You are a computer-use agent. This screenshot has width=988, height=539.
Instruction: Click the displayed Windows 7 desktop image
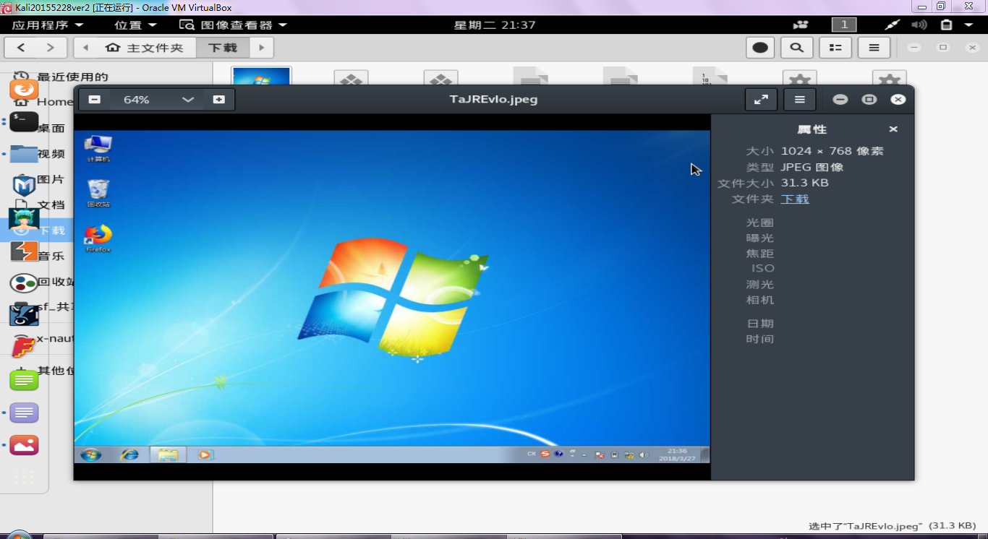[x=391, y=296]
